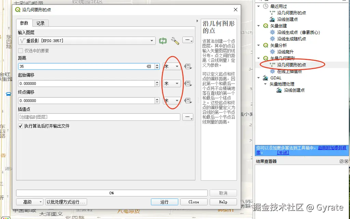
Task: Enable the 仅选中的要素 checkbox
Action: click(20, 50)
